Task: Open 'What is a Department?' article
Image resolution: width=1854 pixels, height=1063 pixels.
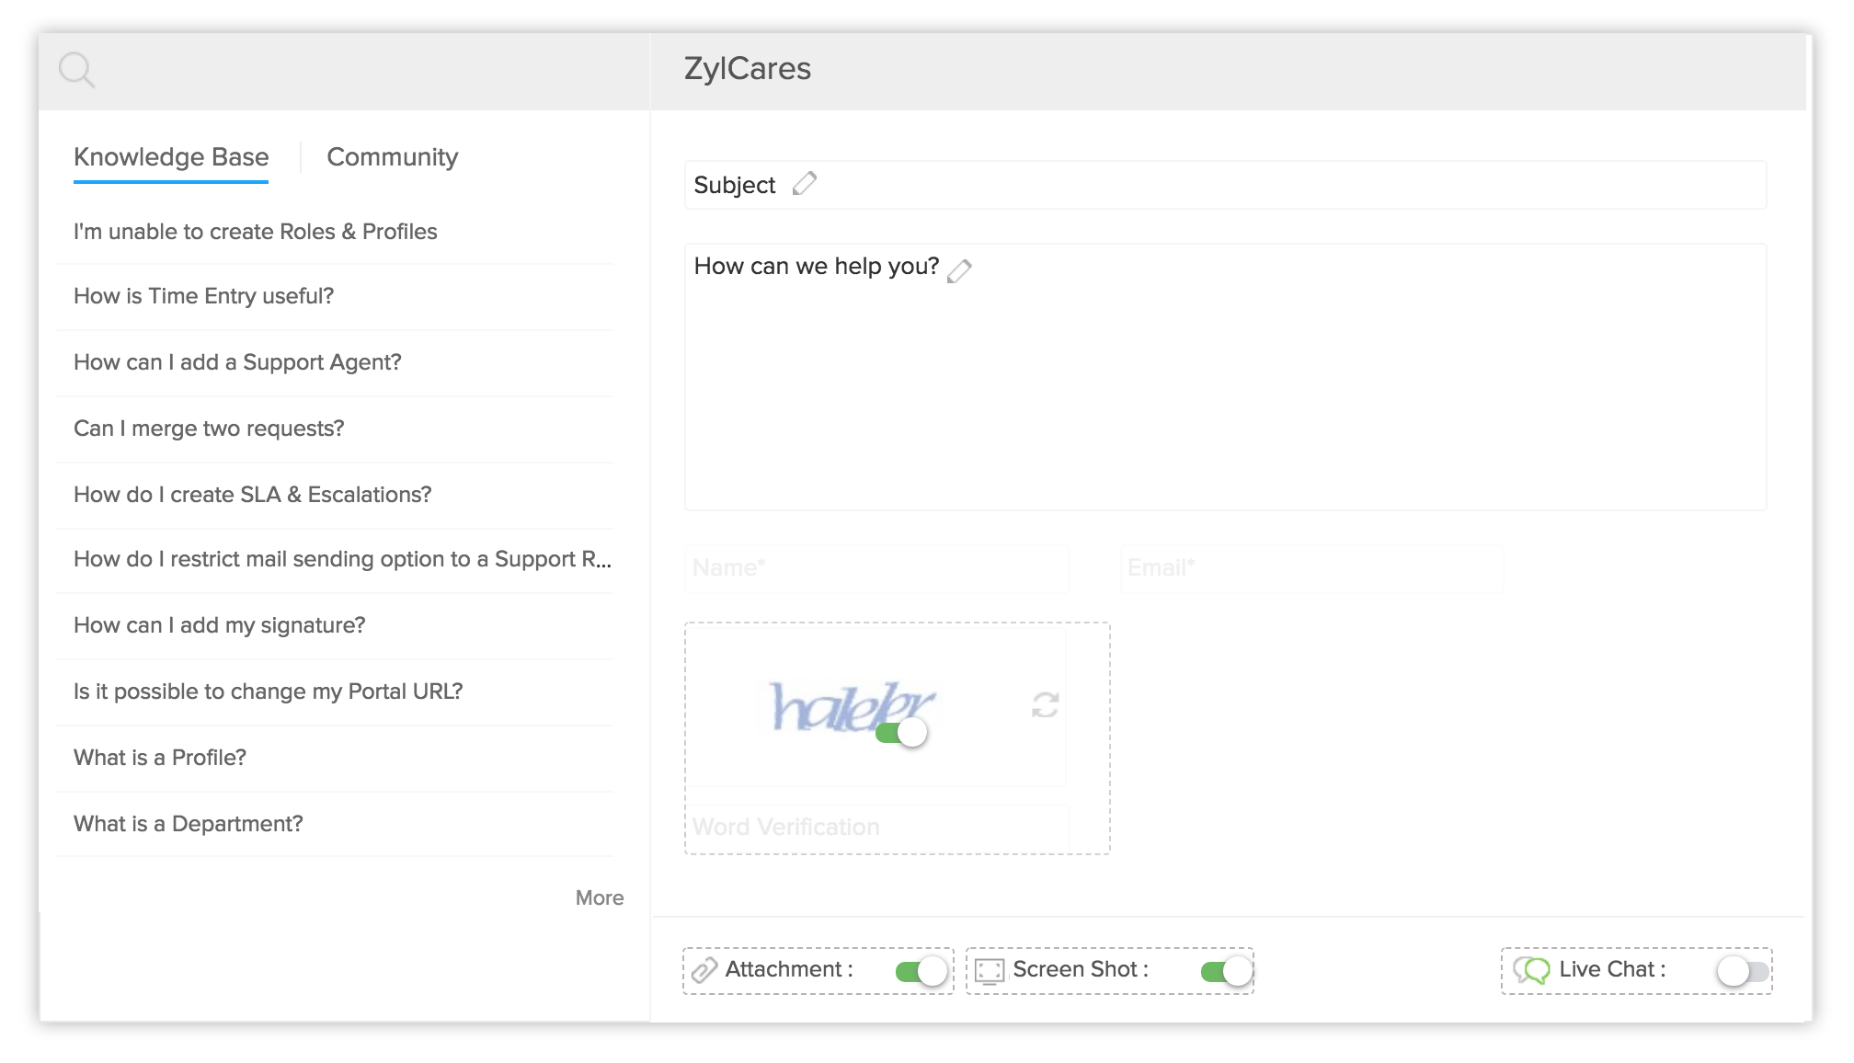Action: tap(188, 824)
